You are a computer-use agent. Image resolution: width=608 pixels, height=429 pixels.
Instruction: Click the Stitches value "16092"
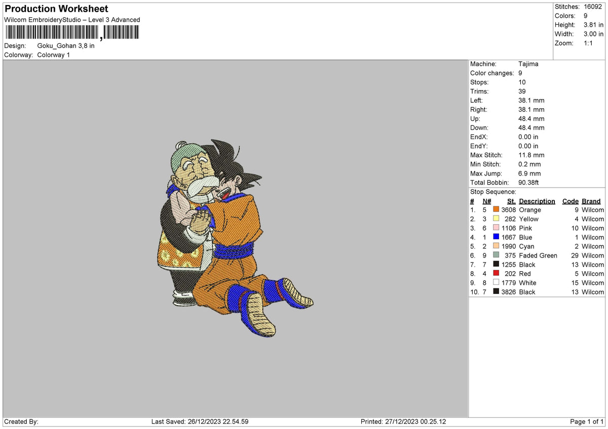click(x=594, y=7)
